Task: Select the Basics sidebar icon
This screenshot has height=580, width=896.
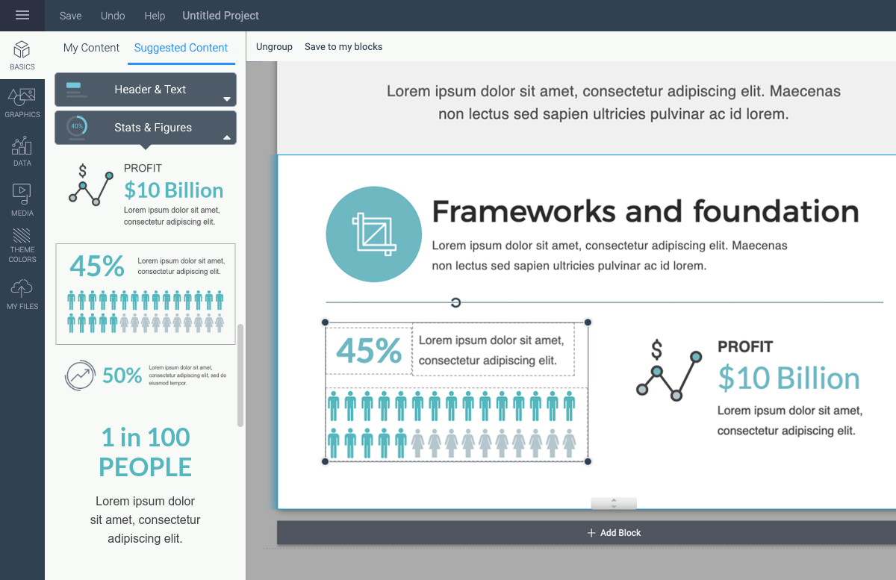Action: 22,56
